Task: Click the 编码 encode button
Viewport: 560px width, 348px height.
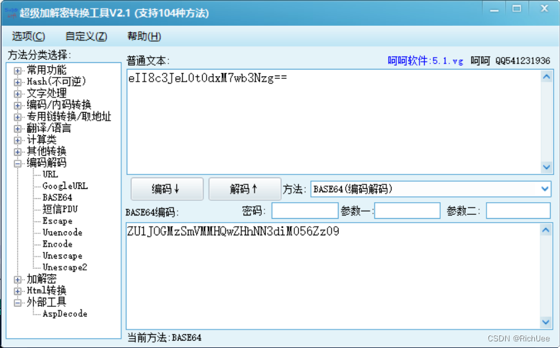Action: tap(167, 189)
